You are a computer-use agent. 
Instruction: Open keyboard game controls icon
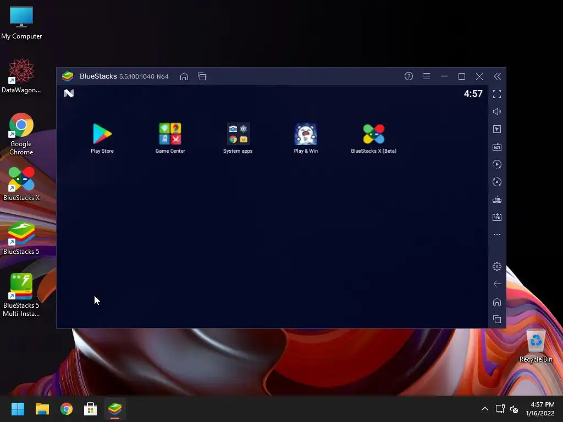coord(497,147)
